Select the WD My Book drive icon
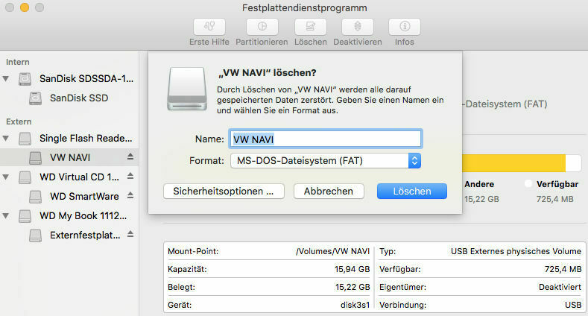 click(x=25, y=216)
